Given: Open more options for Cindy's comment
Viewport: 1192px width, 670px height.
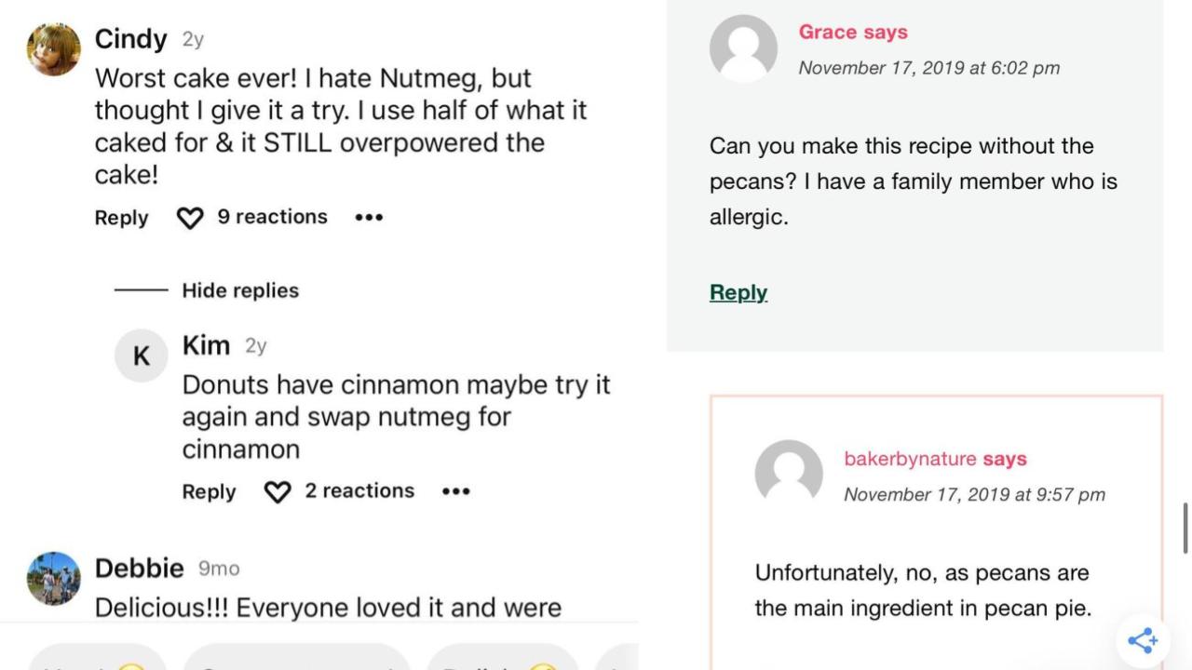Looking at the screenshot, I should [368, 217].
